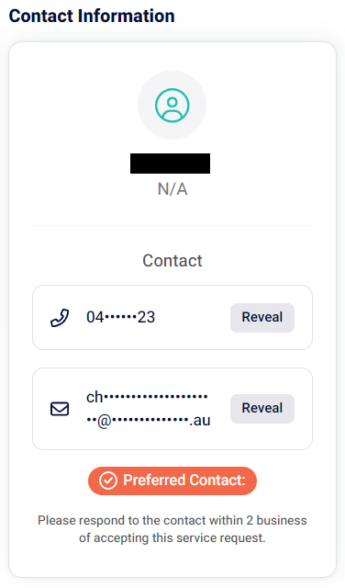The height and width of the screenshot is (588, 345).
Task: Click the second line of the notice text
Action: 172,537
